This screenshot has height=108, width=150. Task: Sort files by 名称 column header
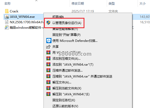click(x=7, y=4)
